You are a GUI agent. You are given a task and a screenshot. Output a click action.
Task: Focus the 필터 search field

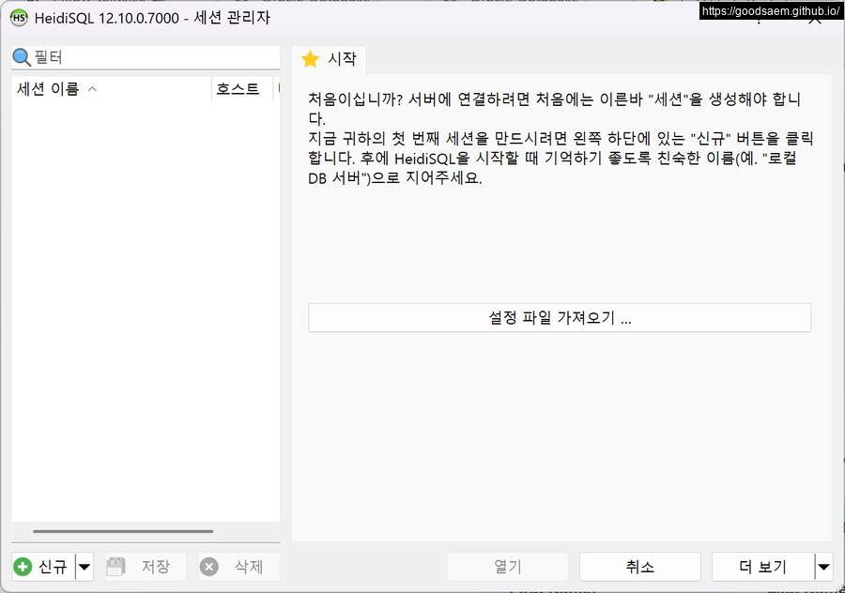point(146,57)
